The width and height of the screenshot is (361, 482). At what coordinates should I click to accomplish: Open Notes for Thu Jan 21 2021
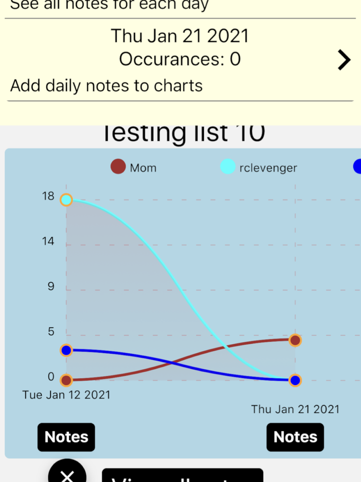pyautogui.click(x=295, y=437)
